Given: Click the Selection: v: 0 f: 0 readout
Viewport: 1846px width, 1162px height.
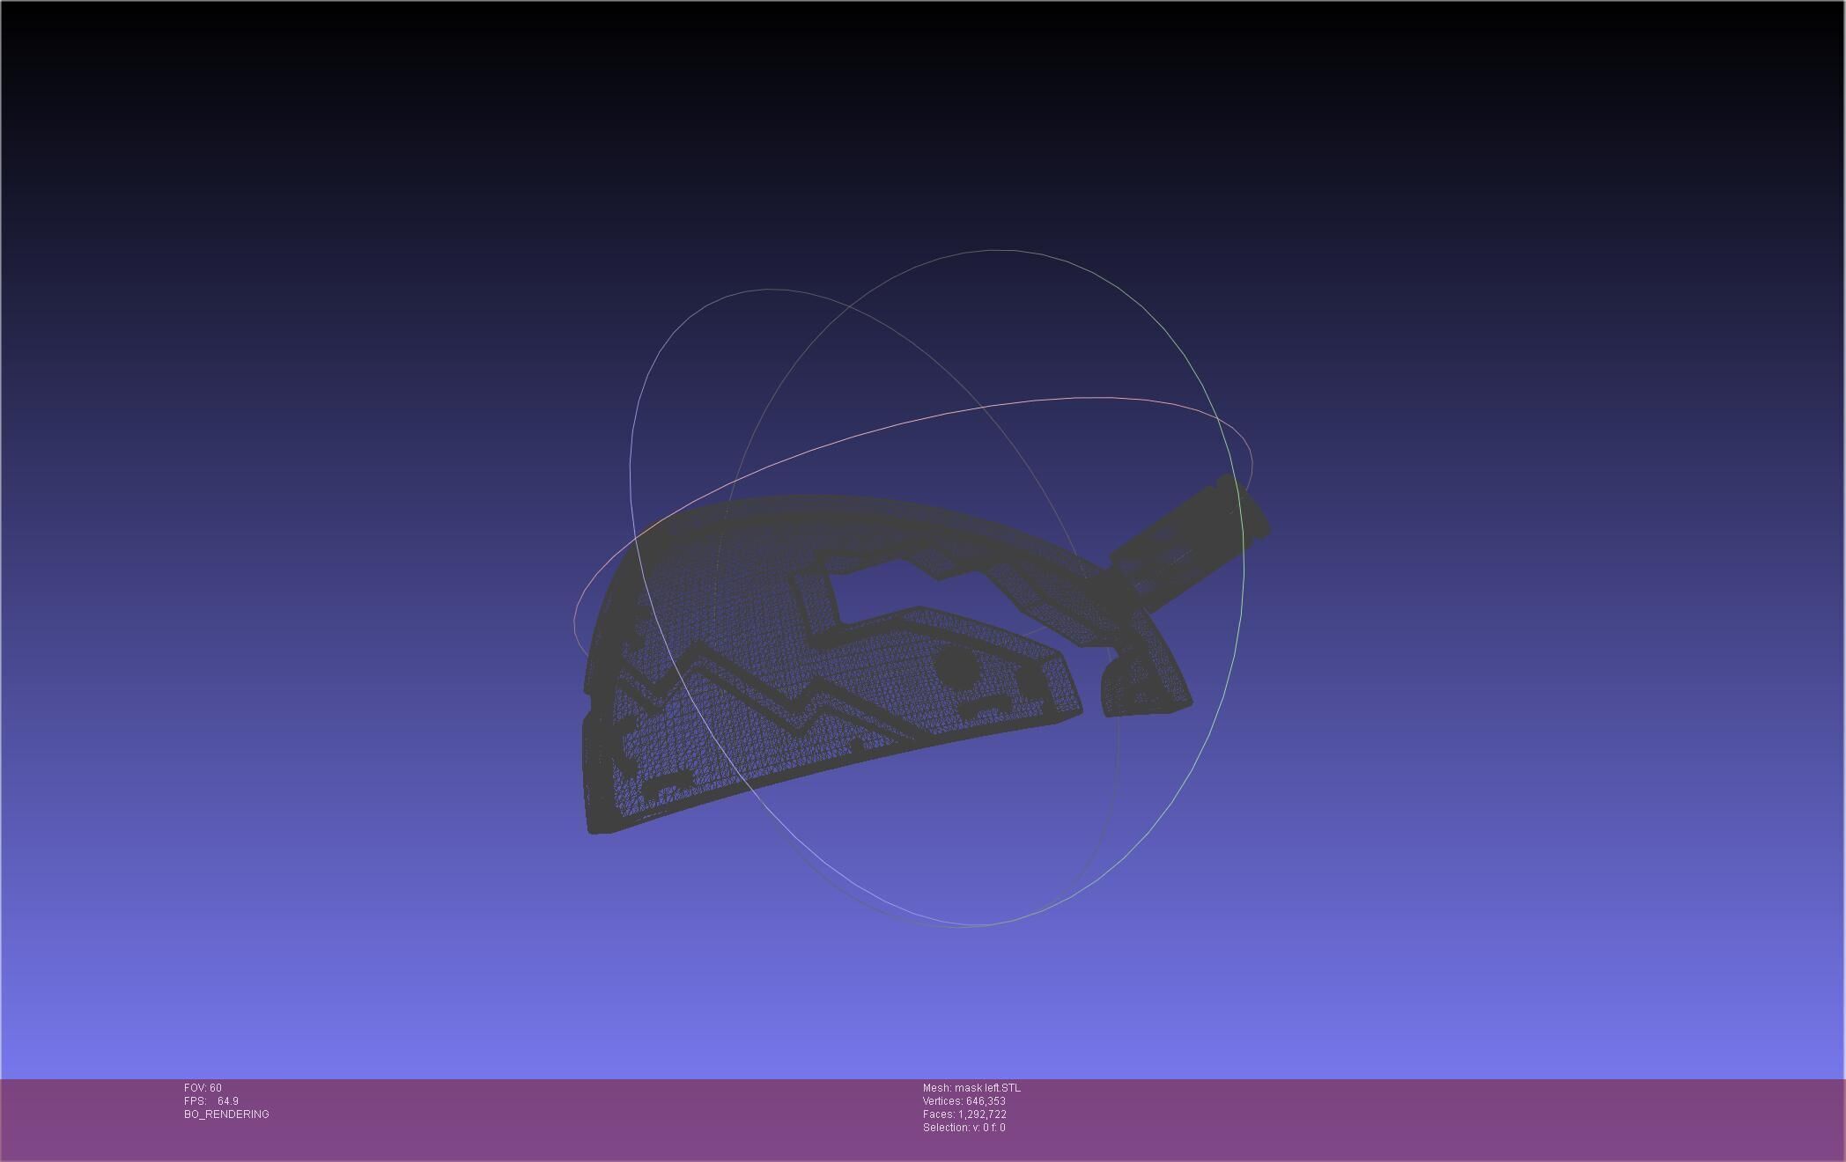Looking at the screenshot, I should [964, 1128].
